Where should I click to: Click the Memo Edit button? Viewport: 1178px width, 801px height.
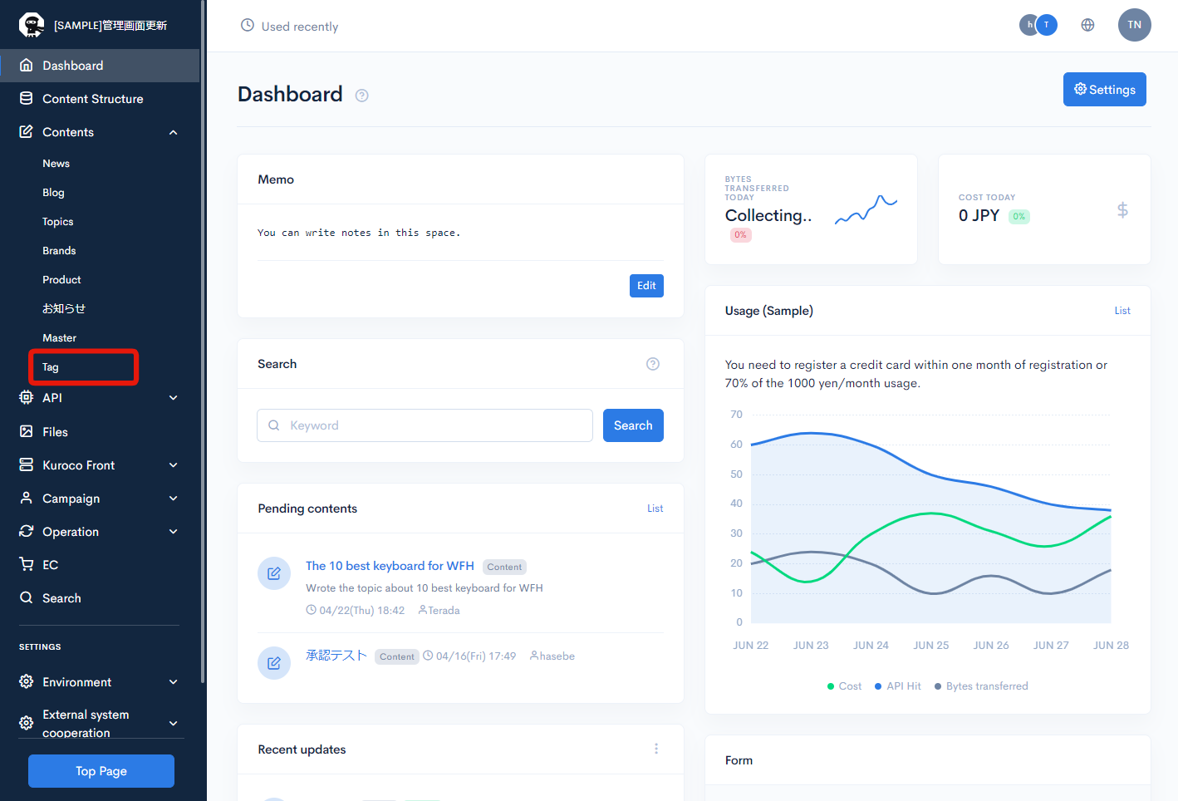646,286
